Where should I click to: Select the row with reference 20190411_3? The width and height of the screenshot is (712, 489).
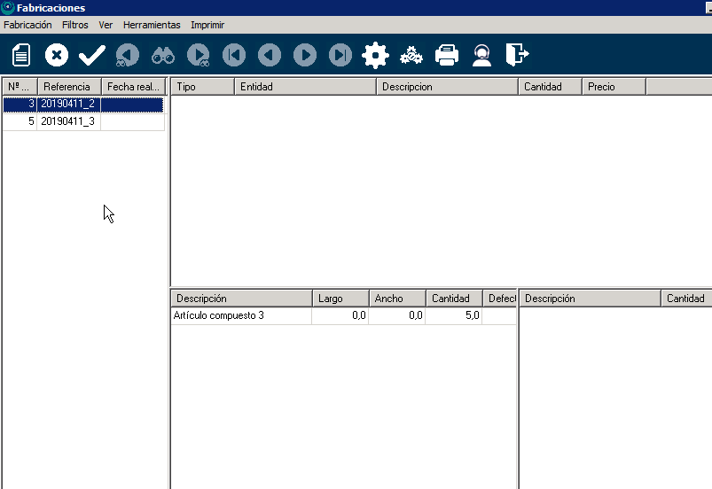coord(68,121)
